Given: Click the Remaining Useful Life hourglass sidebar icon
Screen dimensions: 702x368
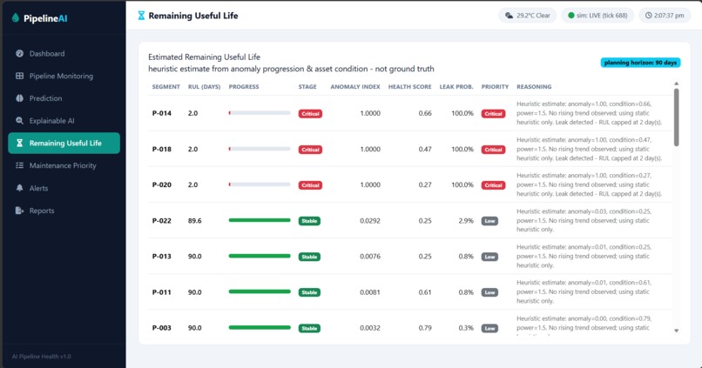Looking at the screenshot, I should (20, 143).
